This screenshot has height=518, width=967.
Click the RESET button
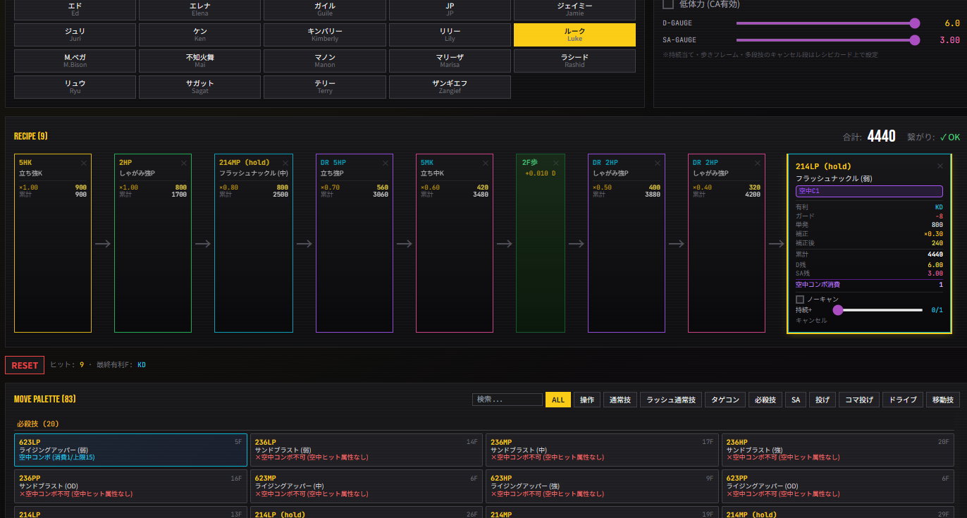point(25,365)
